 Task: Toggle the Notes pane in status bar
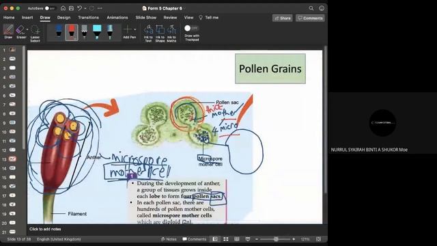(x=169, y=239)
